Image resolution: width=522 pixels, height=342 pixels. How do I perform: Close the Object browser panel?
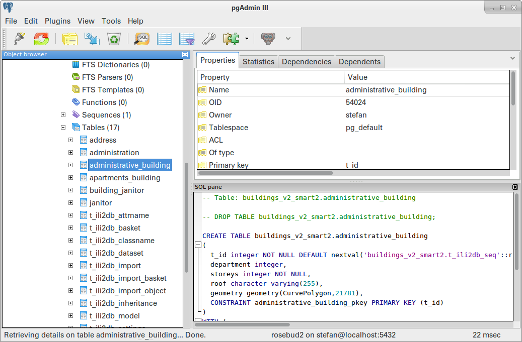[185, 54]
